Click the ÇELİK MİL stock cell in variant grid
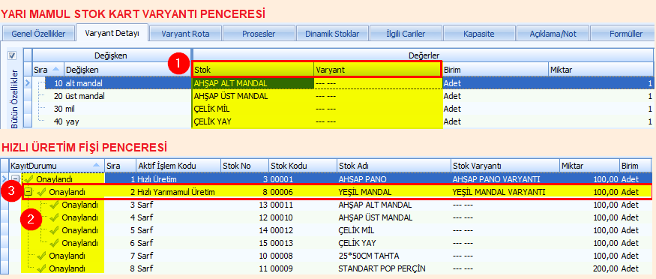Screen dimensions: 656x279 tap(253, 109)
